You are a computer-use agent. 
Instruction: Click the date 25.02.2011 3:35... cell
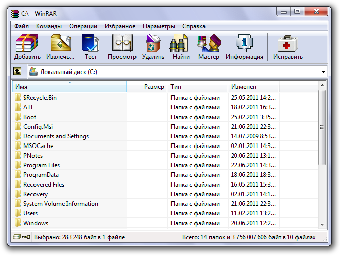[253, 117]
